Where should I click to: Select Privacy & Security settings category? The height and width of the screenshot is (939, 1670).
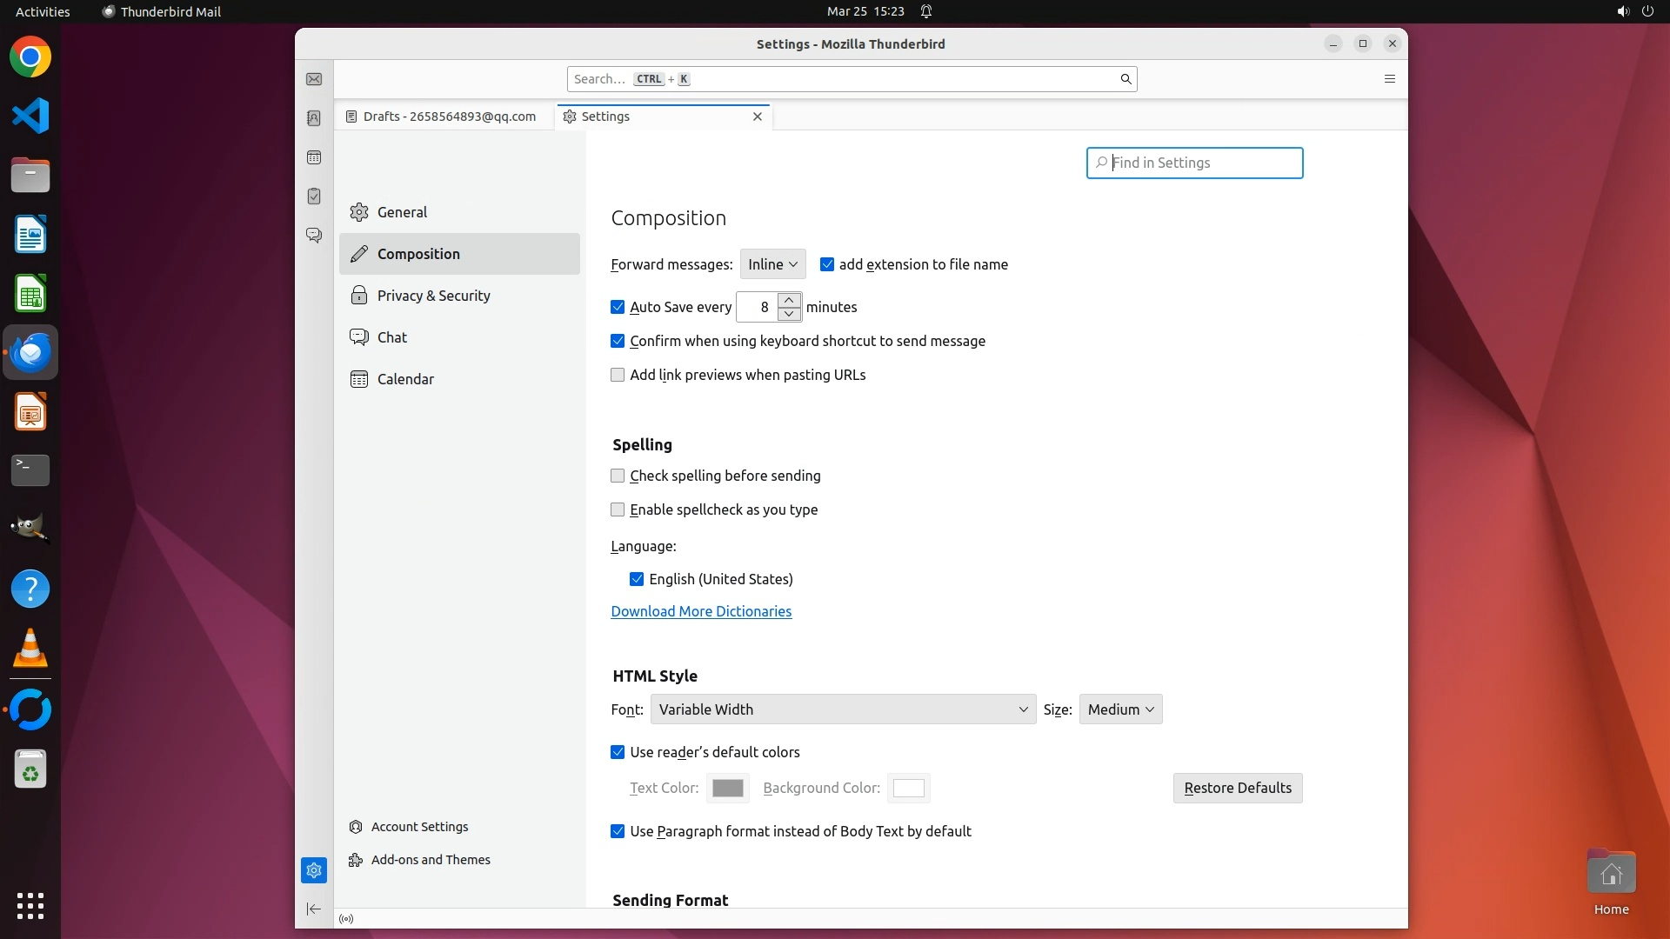point(433,296)
